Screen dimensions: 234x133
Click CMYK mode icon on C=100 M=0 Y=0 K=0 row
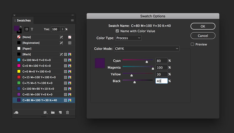click(x=70, y=60)
